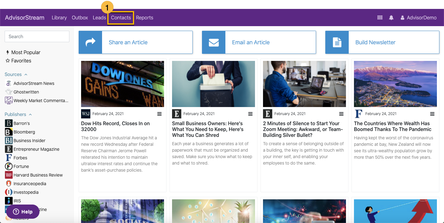Screen dimensions: 444x223
Task: Select Ghostwritten source icon
Action: click(x=9, y=92)
